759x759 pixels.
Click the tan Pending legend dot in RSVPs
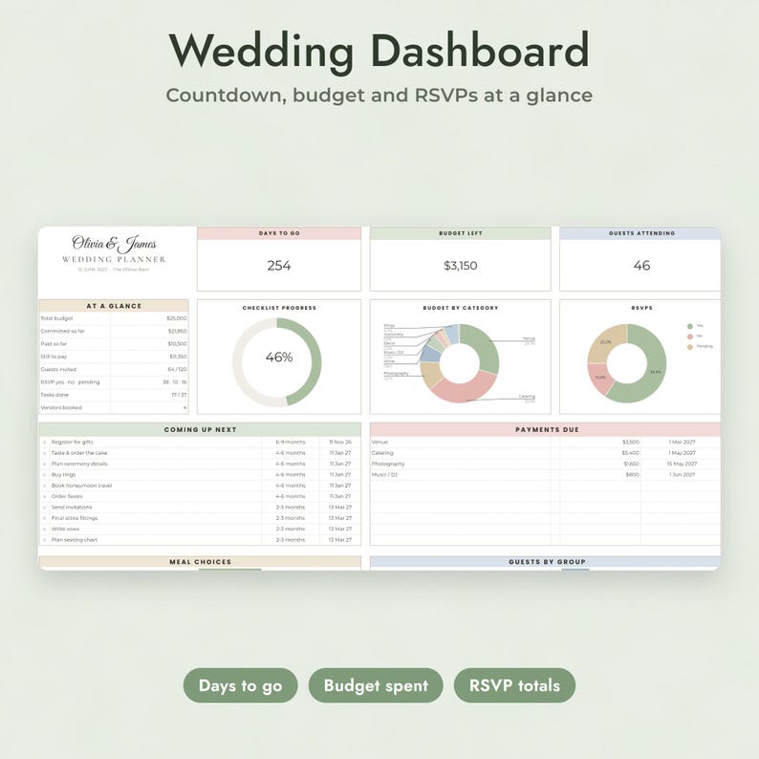pyautogui.click(x=690, y=347)
